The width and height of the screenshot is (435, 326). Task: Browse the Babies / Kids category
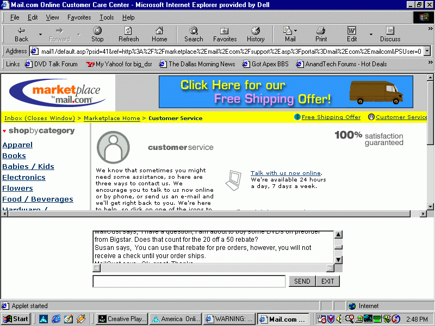click(x=28, y=167)
